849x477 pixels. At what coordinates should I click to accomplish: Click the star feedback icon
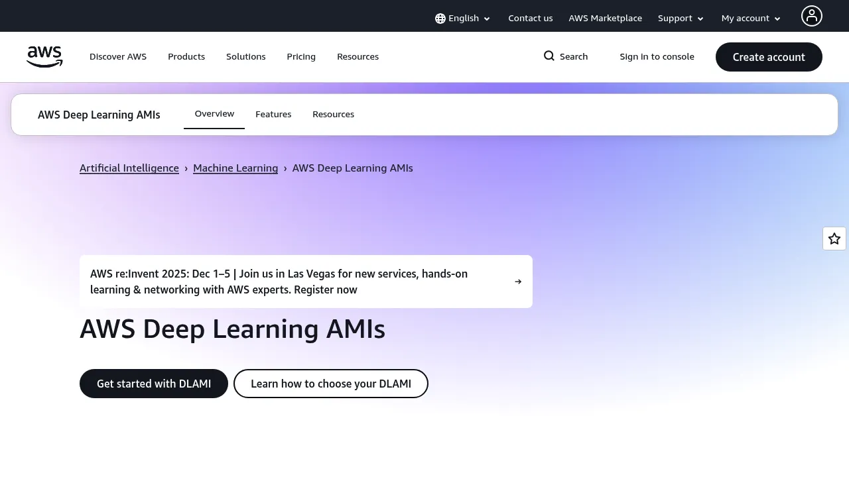pyautogui.click(x=834, y=238)
